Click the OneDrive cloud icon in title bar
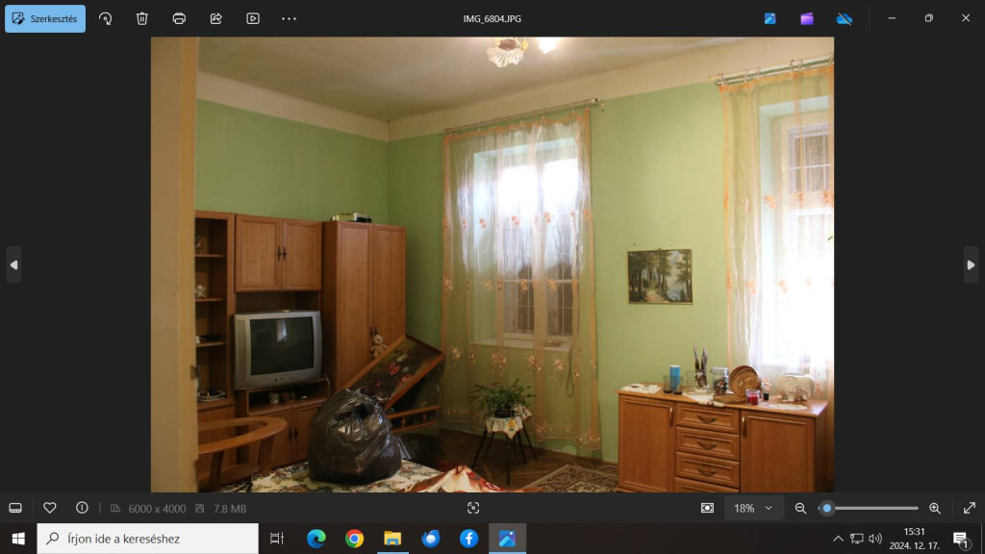 (x=844, y=18)
